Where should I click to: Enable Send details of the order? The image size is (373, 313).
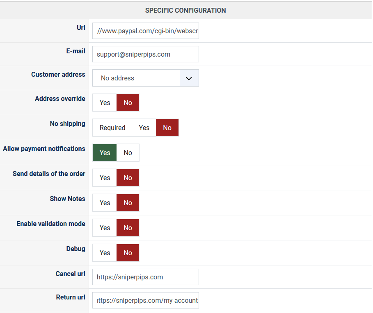(105, 178)
